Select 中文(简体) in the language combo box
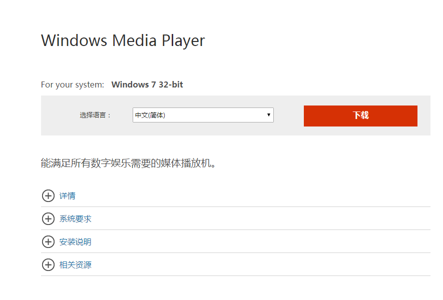 click(203, 115)
